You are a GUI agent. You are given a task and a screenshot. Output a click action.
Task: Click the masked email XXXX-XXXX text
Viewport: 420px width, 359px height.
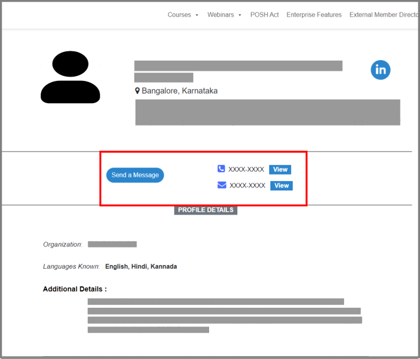(x=247, y=186)
